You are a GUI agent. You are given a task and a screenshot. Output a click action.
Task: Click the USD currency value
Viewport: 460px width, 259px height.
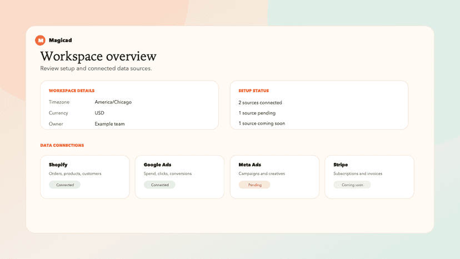tap(99, 113)
